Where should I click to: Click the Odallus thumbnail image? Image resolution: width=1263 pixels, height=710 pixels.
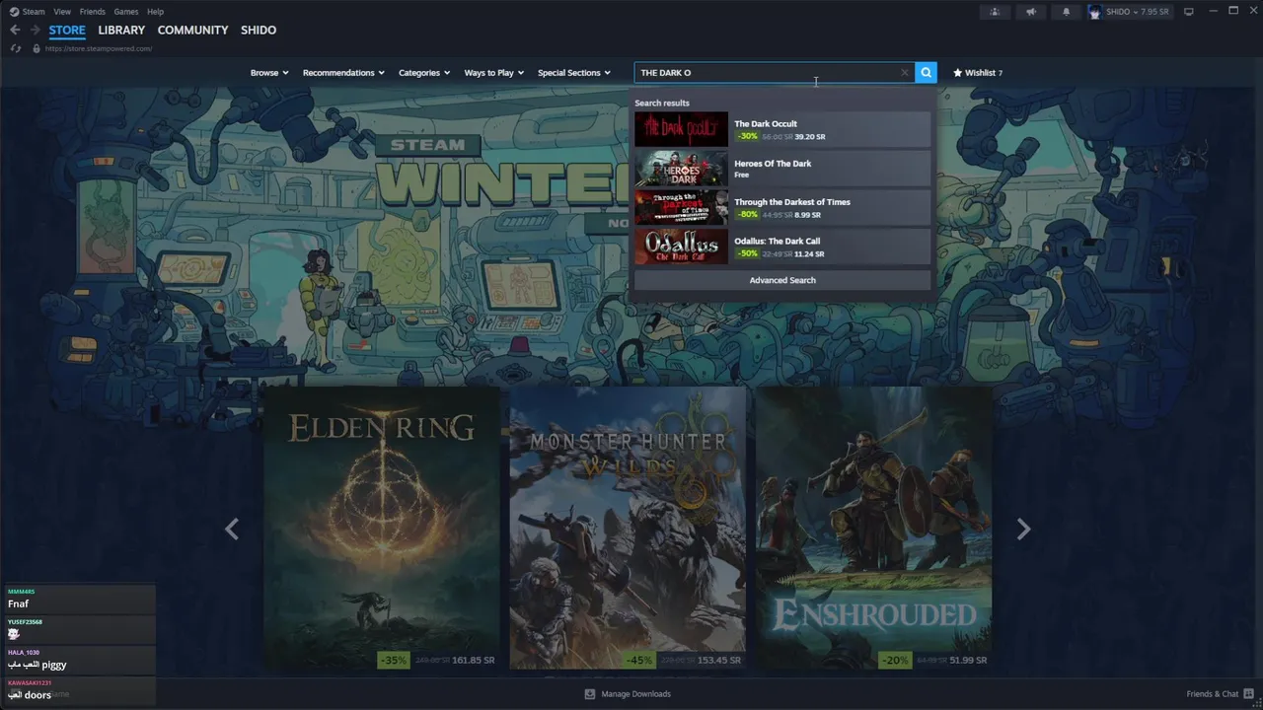pyautogui.click(x=681, y=247)
